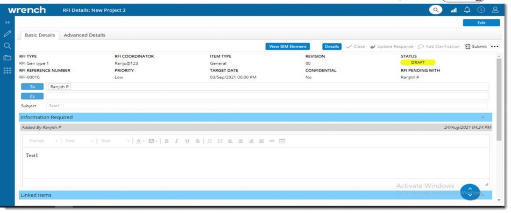Open the apps grid icon in sidebar
Image resolution: width=511 pixels, height=213 pixels.
click(x=7, y=70)
